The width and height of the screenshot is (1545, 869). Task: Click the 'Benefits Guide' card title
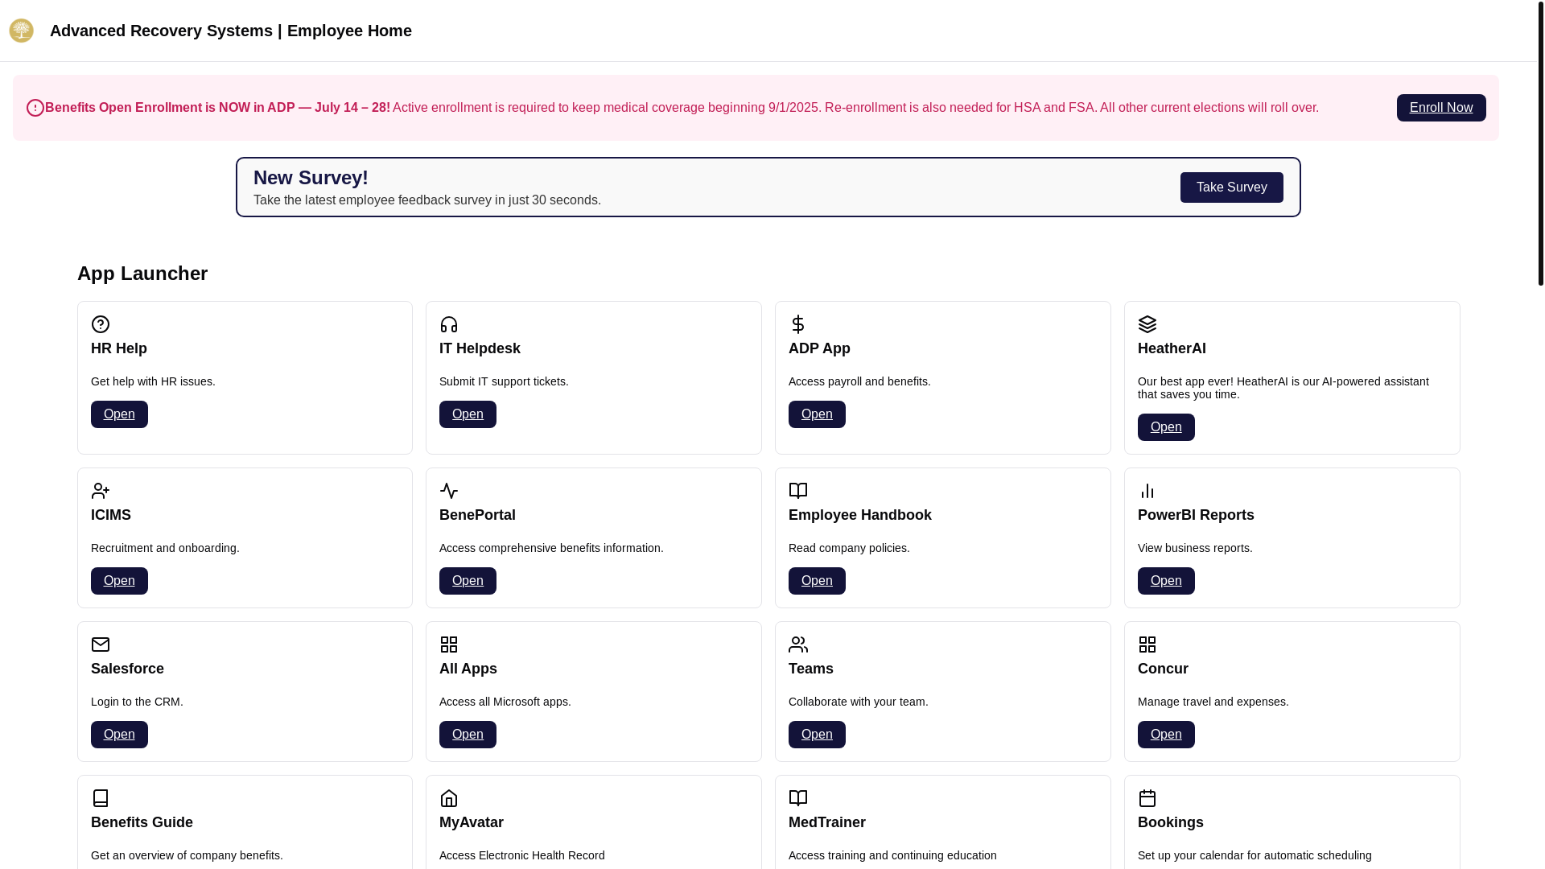click(142, 822)
